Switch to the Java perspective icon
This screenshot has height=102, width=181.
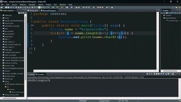[180, 7]
